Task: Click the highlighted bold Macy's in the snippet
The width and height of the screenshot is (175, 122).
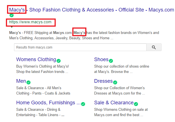Action: click(79, 33)
